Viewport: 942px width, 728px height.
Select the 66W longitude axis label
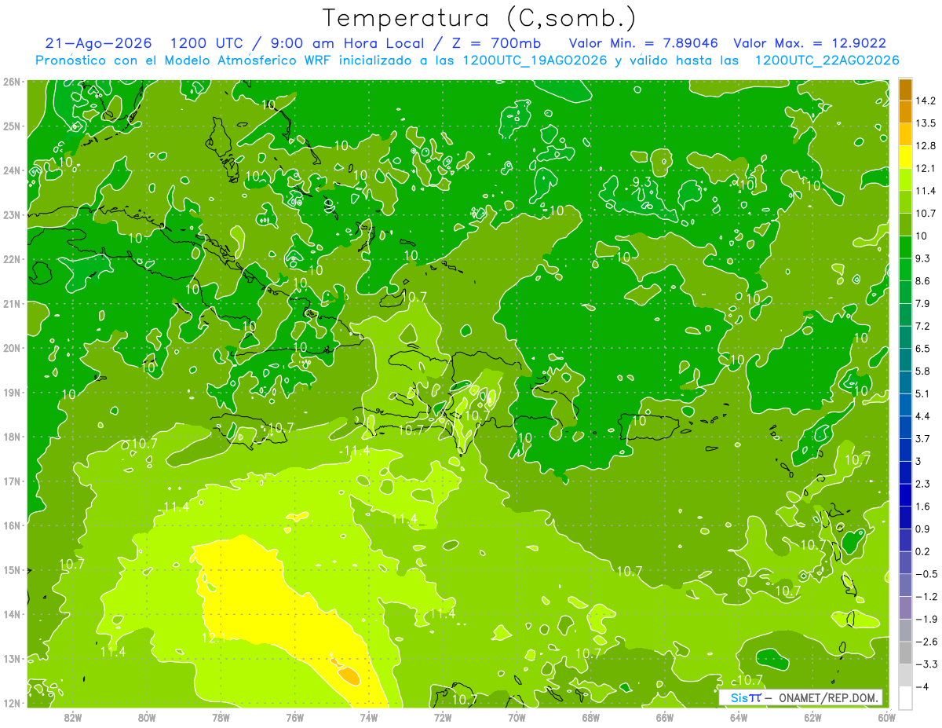click(x=664, y=717)
